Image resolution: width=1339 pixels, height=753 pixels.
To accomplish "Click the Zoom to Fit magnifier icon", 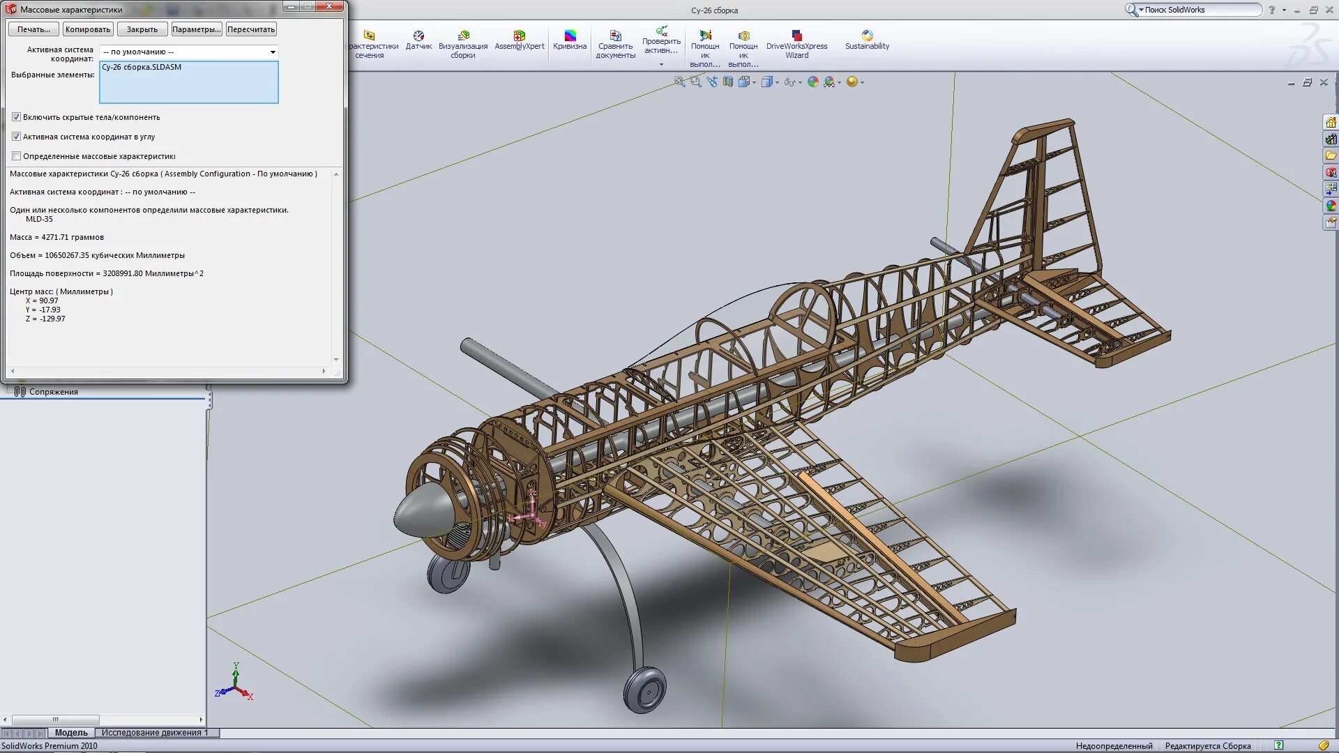I will [x=679, y=82].
